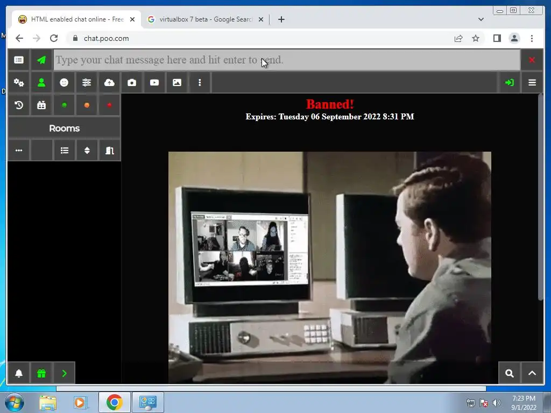Viewport: 551px width, 413px height.
Task: Open the vertical dots more menu in toolbar
Action: coord(200,82)
